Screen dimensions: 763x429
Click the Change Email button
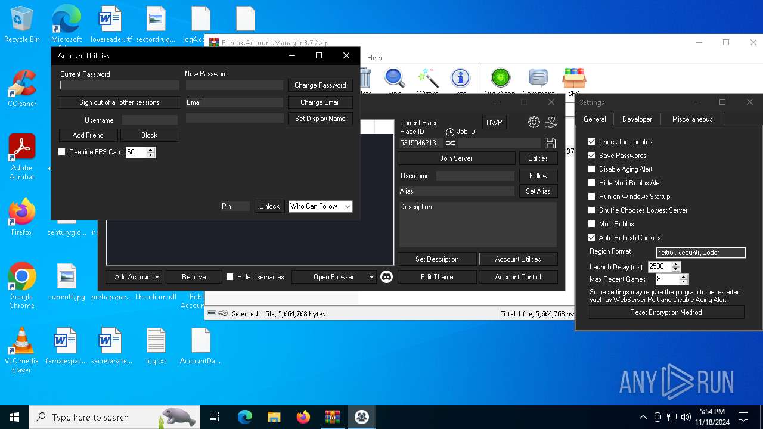tap(320, 102)
